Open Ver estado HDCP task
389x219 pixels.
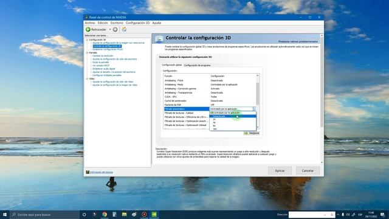pyautogui.click(x=101, y=66)
